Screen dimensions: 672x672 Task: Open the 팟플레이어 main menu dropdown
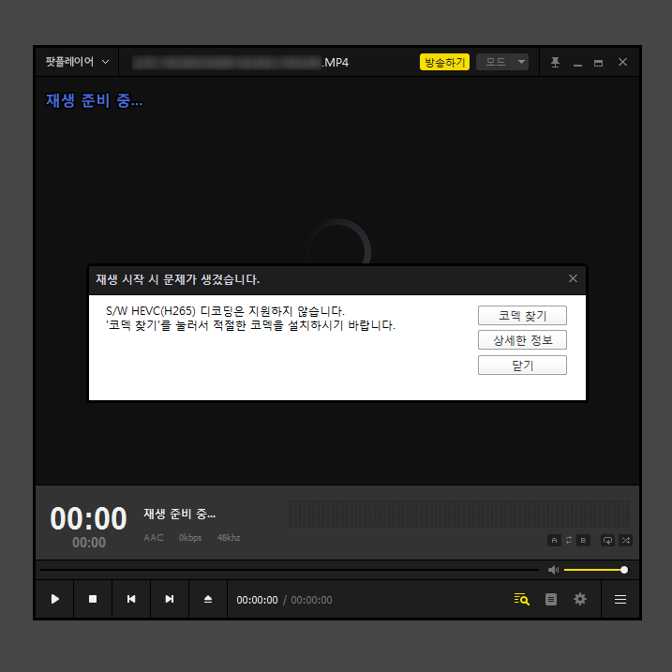(x=77, y=62)
